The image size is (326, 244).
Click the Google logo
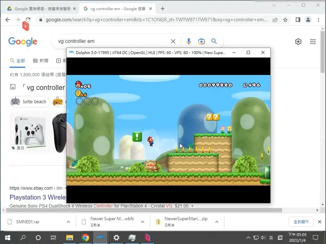23,42
